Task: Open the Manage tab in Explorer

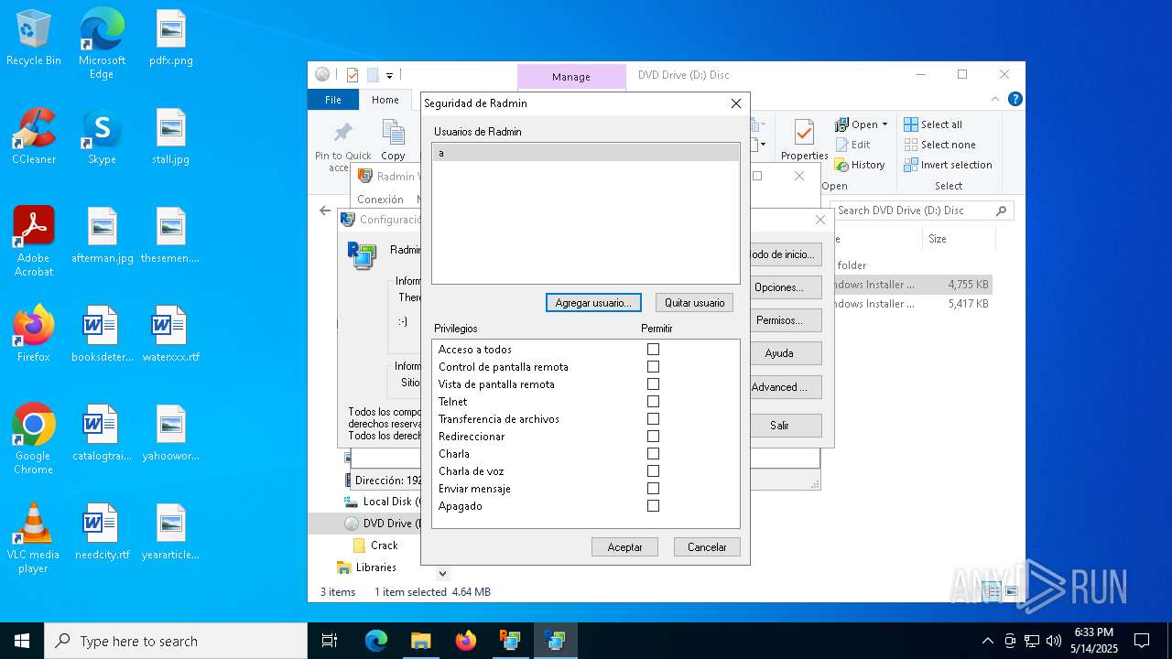Action: [571, 77]
